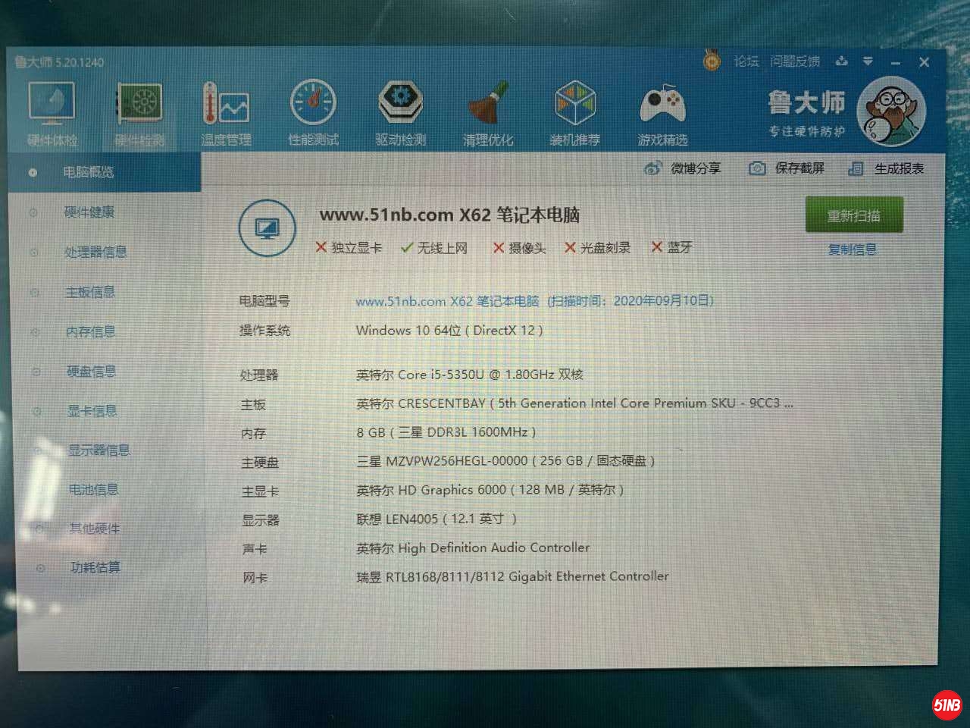970x728 pixels.
Task: Open 论坛 forum link in title bar
Action: coord(746,61)
